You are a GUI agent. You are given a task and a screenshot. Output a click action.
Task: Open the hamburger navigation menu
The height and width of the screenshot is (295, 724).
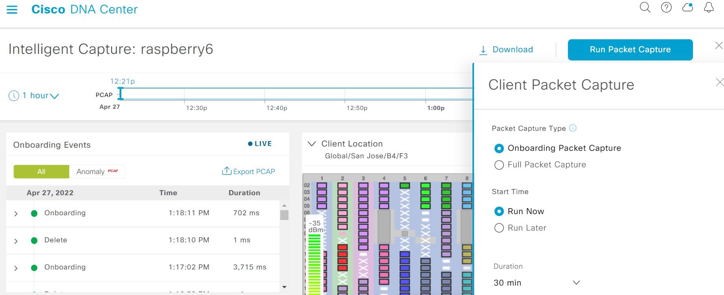coord(12,9)
